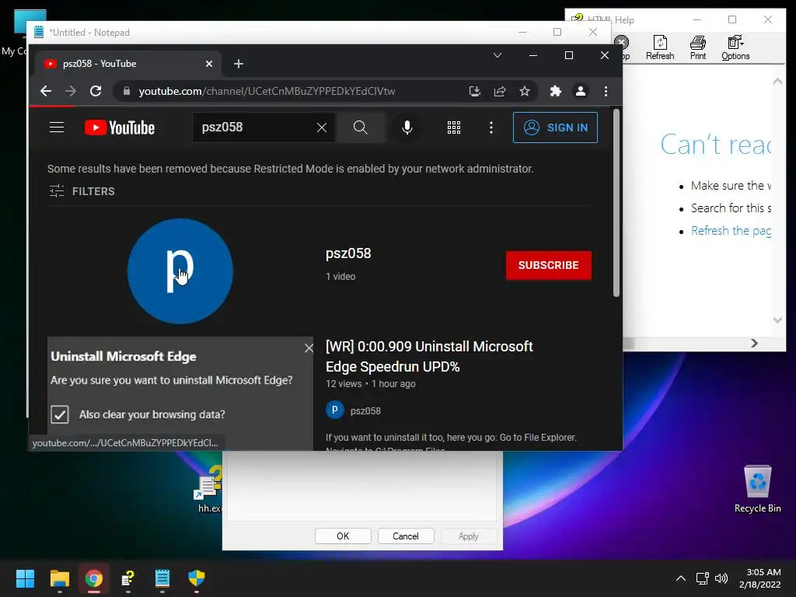This screenshot has height=597, width=796.
Task: Clear the psz058 search text
Action: pyautogui.click(x=321, y=127)
